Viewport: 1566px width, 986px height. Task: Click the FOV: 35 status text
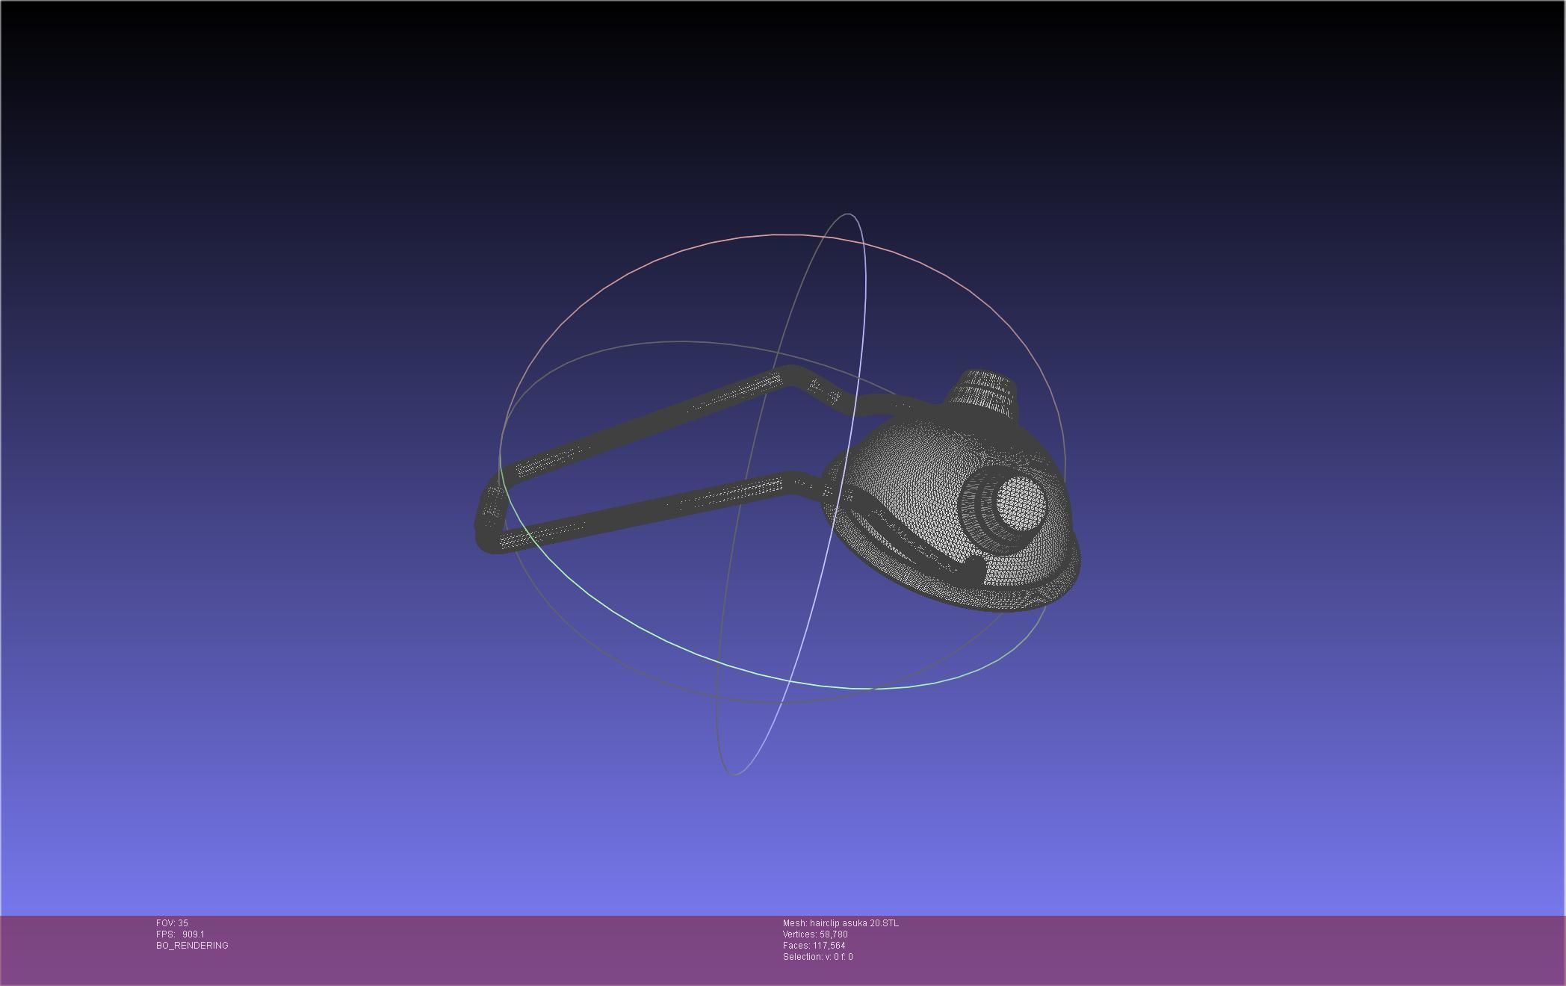pos(172,923)
